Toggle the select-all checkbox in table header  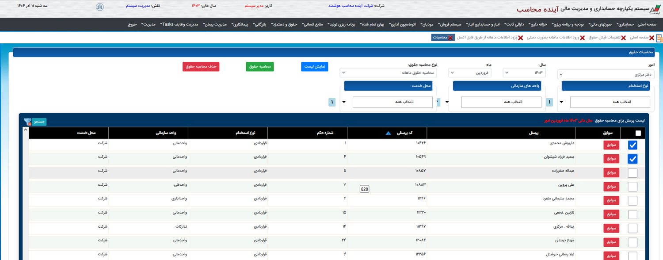tap(638, 133)
